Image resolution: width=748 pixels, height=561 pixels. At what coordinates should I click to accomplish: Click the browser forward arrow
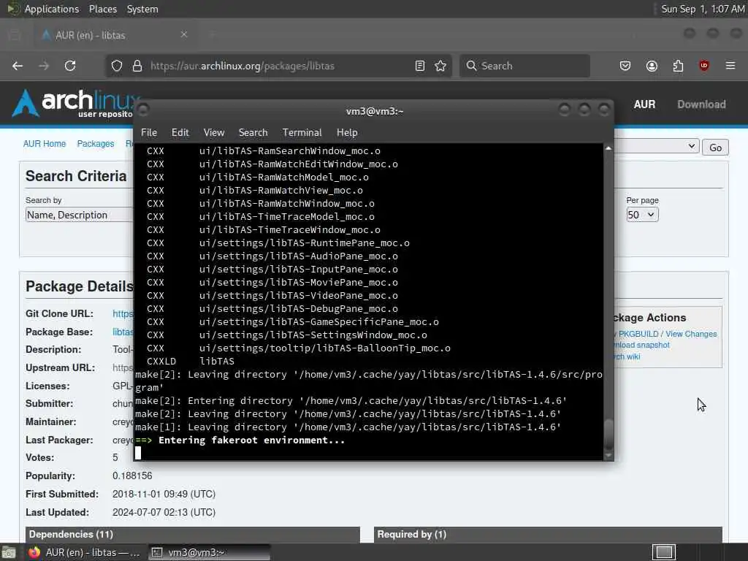(x=44, y=66)
